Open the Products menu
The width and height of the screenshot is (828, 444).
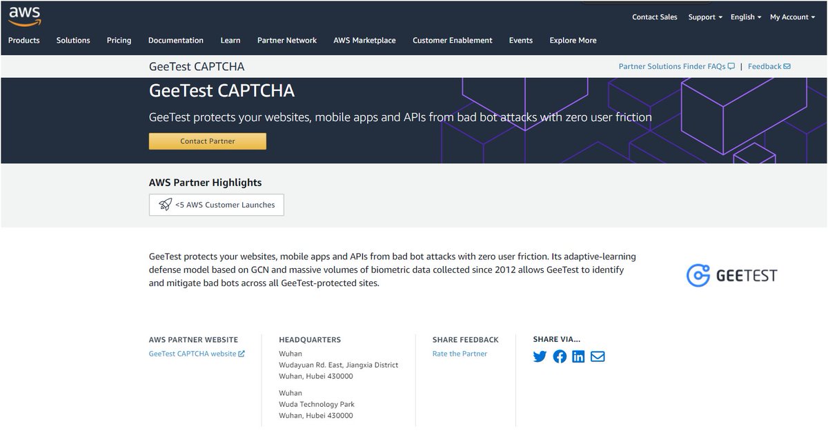click(24, 40)
